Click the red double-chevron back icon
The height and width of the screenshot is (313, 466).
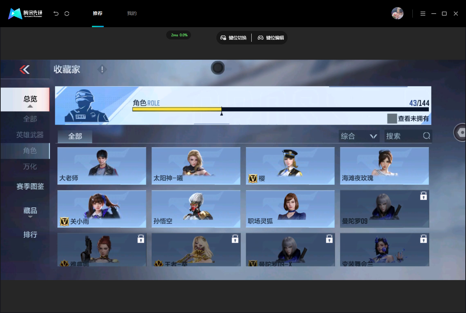24,70
